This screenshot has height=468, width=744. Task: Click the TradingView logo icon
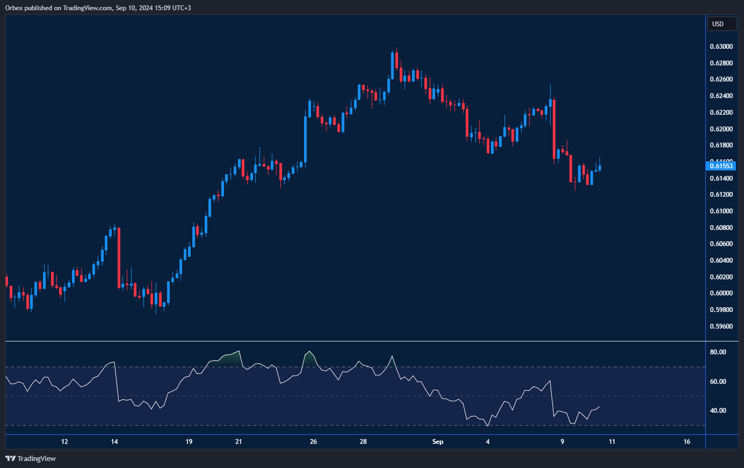click(x=10, y=458)
